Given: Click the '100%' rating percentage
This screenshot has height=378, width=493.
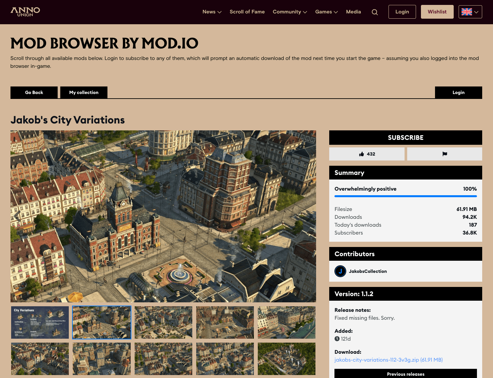Looking at the screenshot, I should tap(470, 189).
